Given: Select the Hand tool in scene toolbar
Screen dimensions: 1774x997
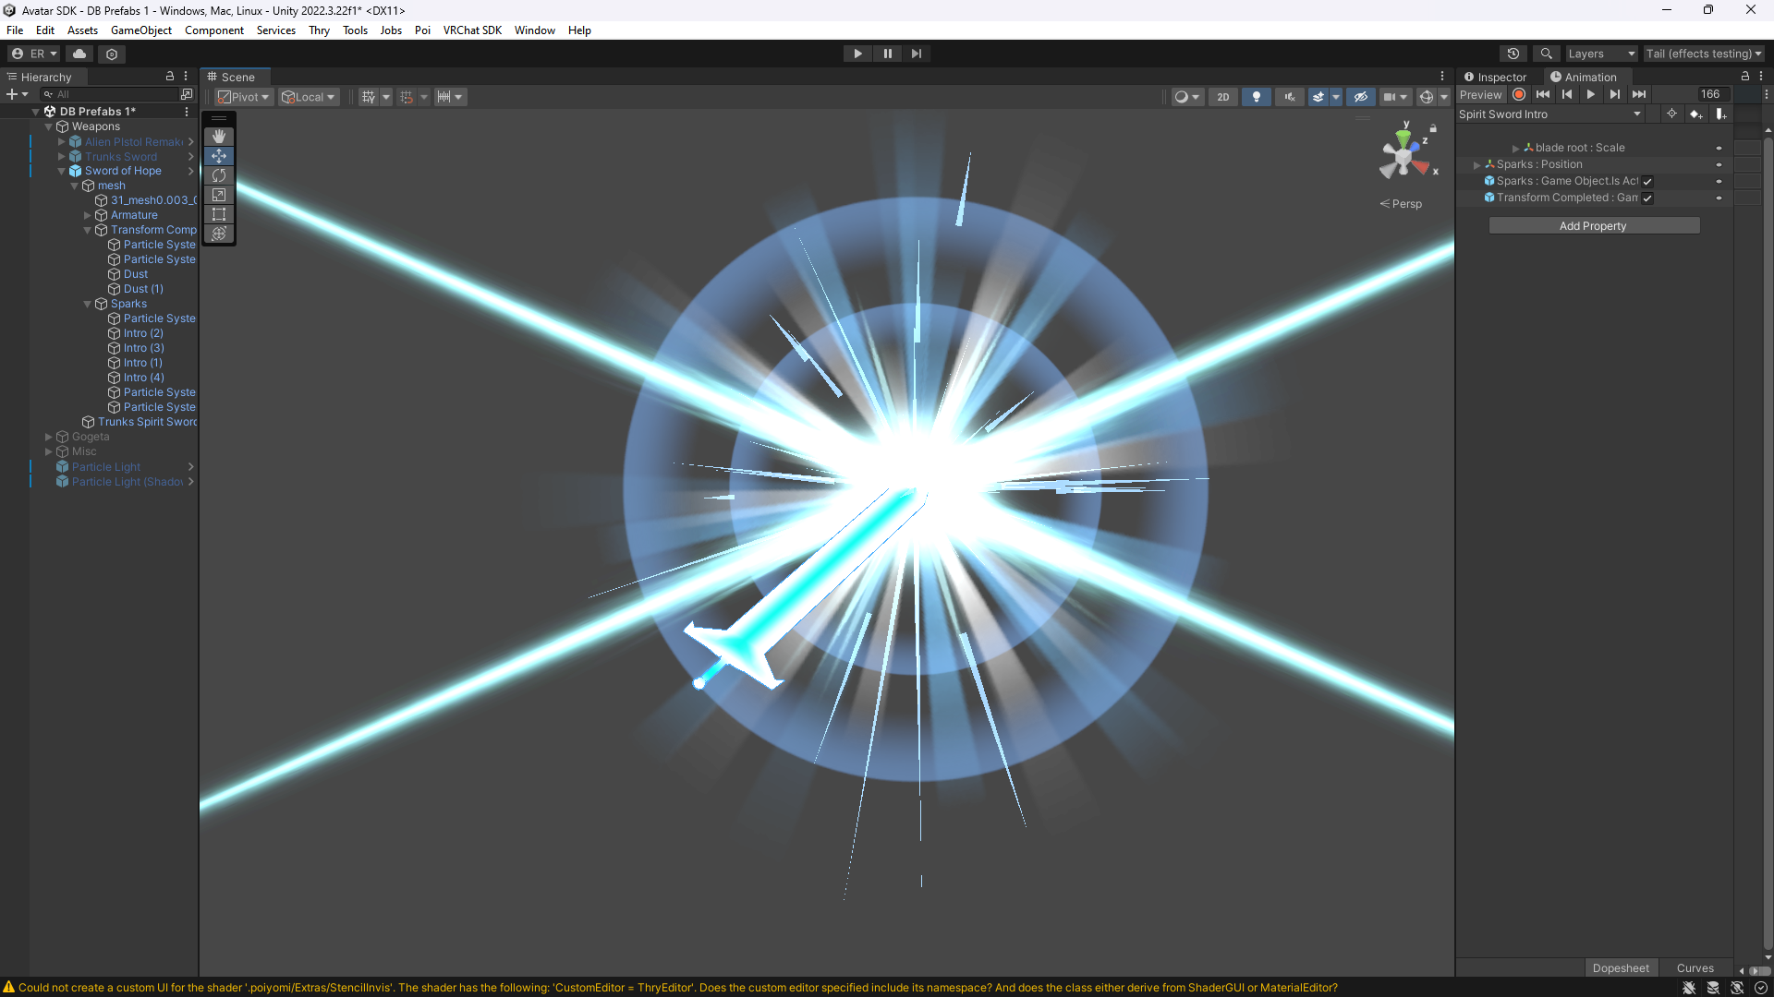Looking at the screenshot, I should click(219, 137).
